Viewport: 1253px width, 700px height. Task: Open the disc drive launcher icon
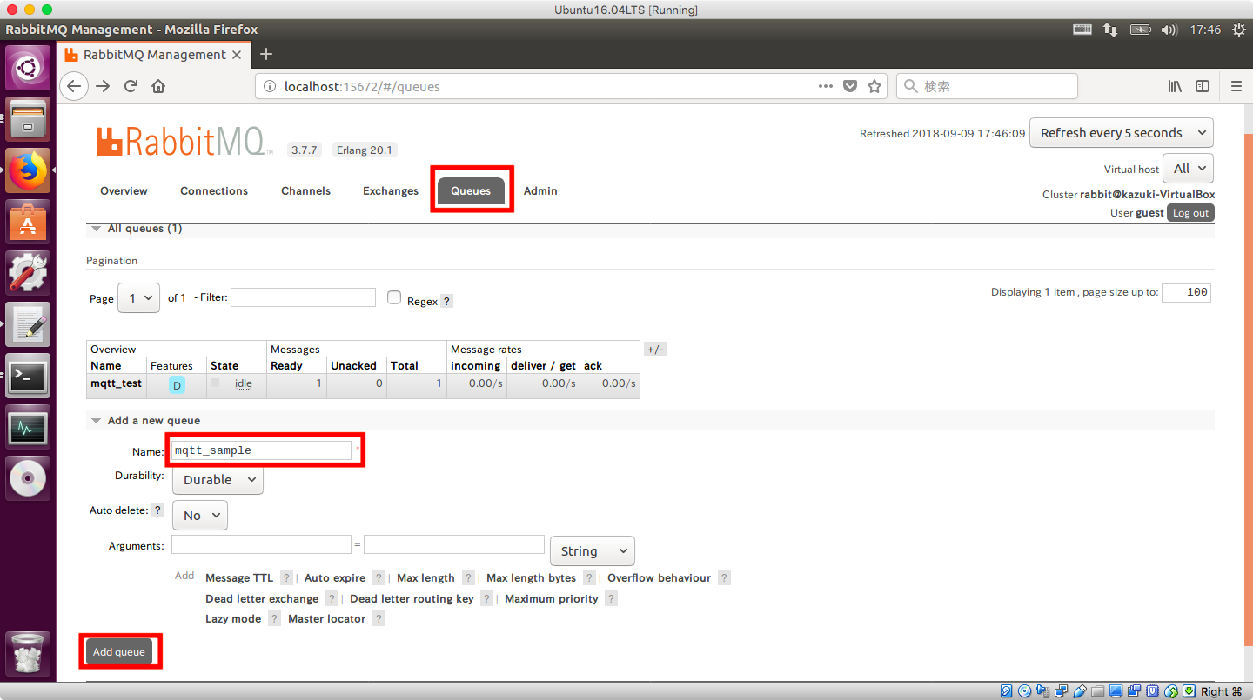[28, 478]
